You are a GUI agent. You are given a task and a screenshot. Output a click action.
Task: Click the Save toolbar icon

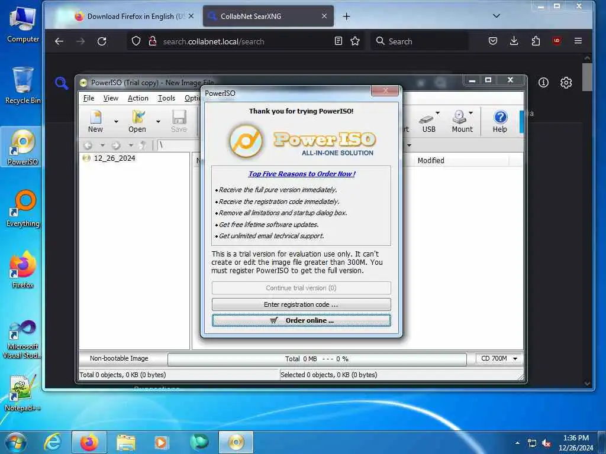click(x=179, y=121)
